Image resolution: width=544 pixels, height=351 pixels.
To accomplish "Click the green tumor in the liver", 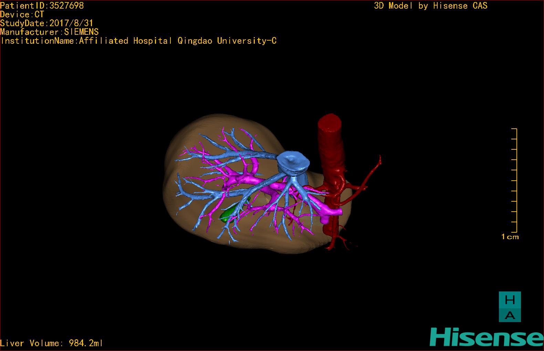I will pos(230,213).
